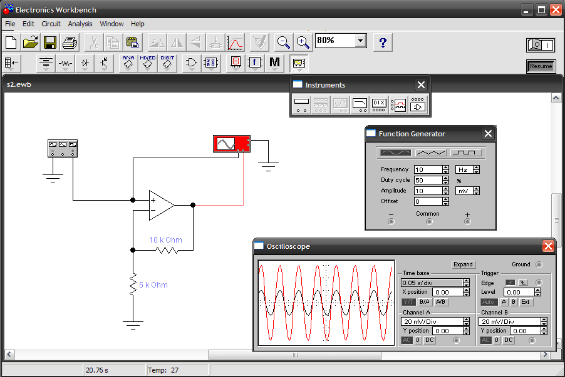565x377 pixels.
Task: Open the File menu
Action: pyautogui.click(x=10, y=24)
